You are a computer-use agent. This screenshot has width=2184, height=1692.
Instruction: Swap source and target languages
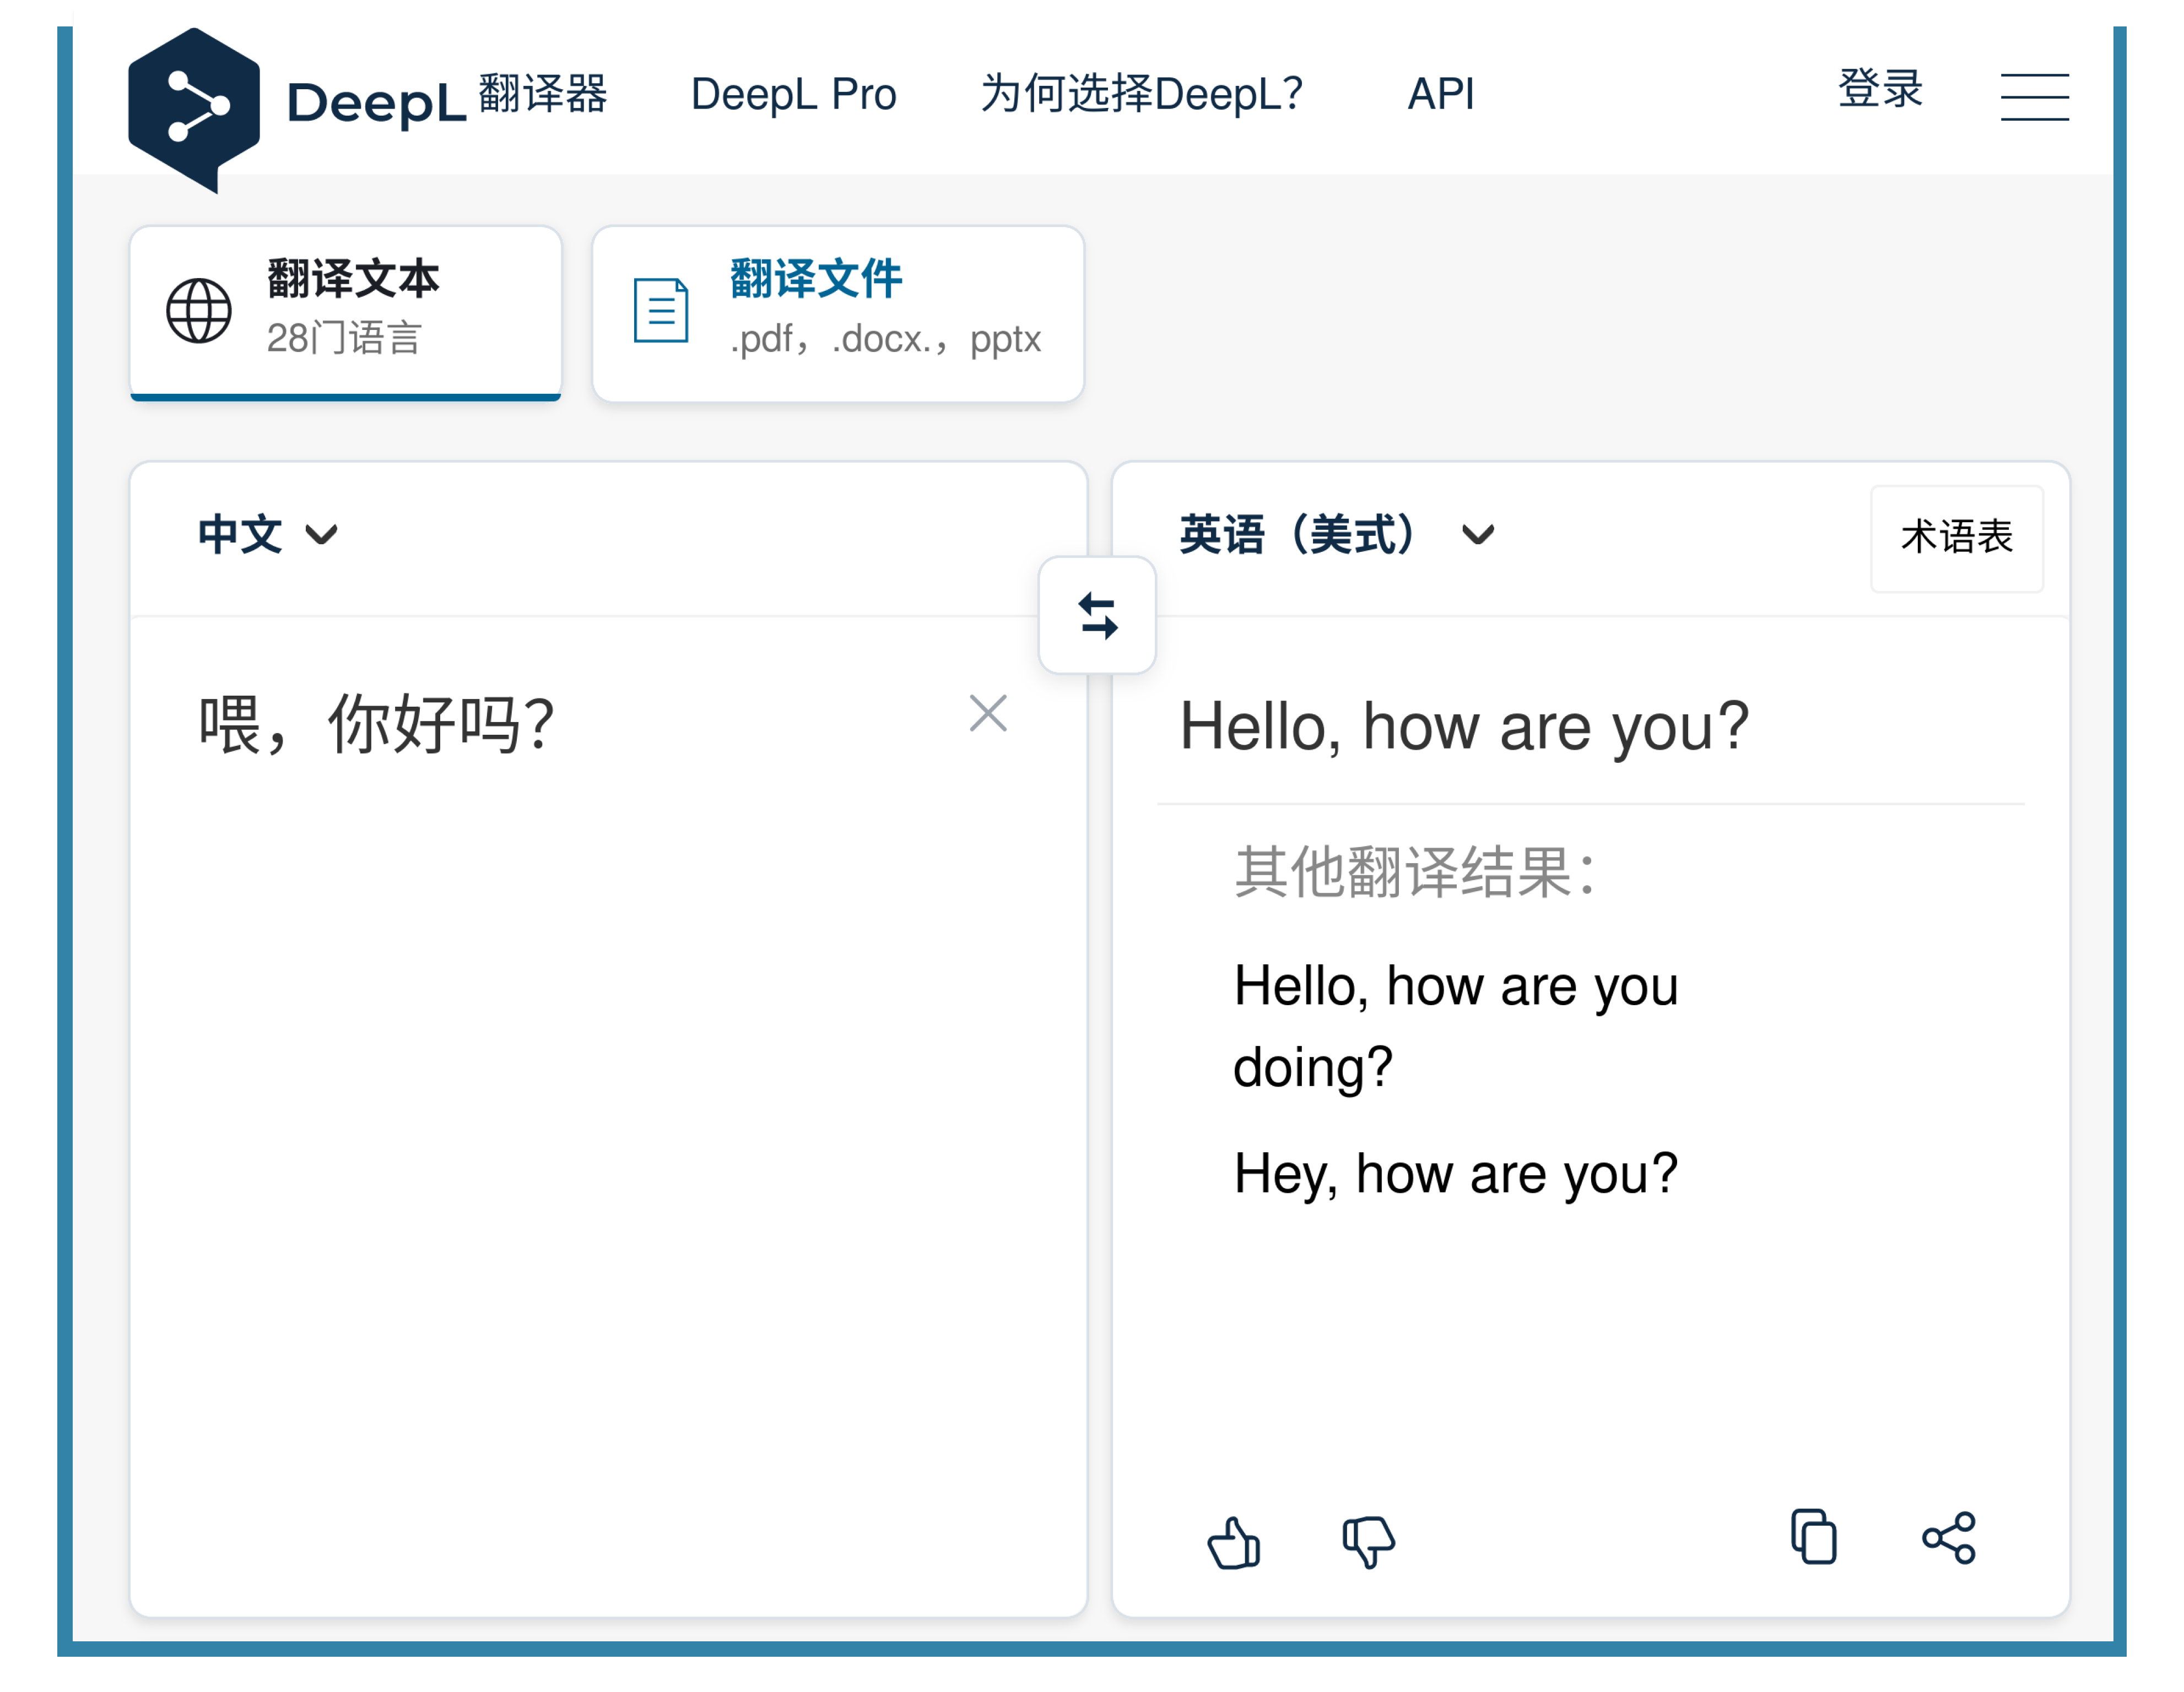pyautogui.click(x=1097, y=615)
